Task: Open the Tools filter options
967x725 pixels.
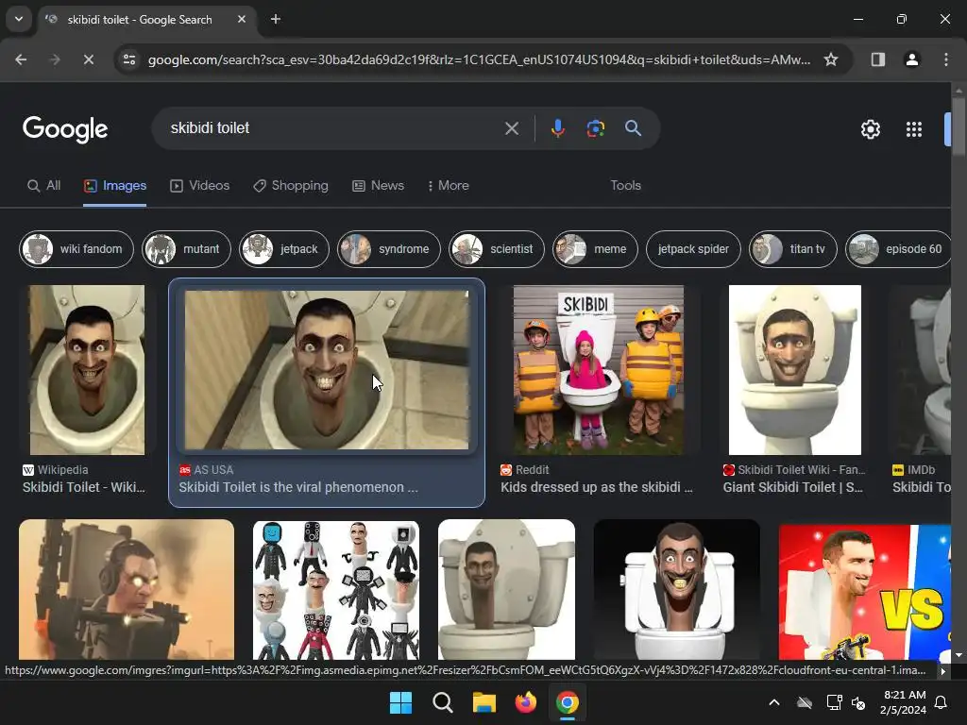Action: point(625,186)
